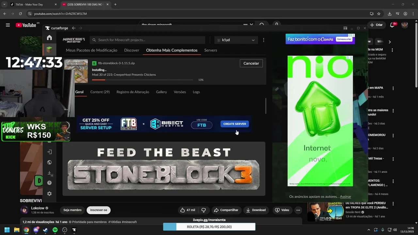Screen dimensions: 418x235
Task: Open options for the 'em MAPA' recommended video
Action: pos(393,88)
